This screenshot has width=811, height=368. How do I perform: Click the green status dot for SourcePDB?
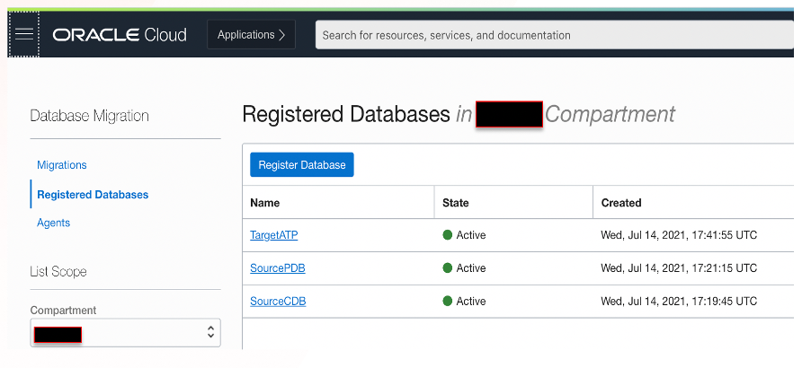448,267
